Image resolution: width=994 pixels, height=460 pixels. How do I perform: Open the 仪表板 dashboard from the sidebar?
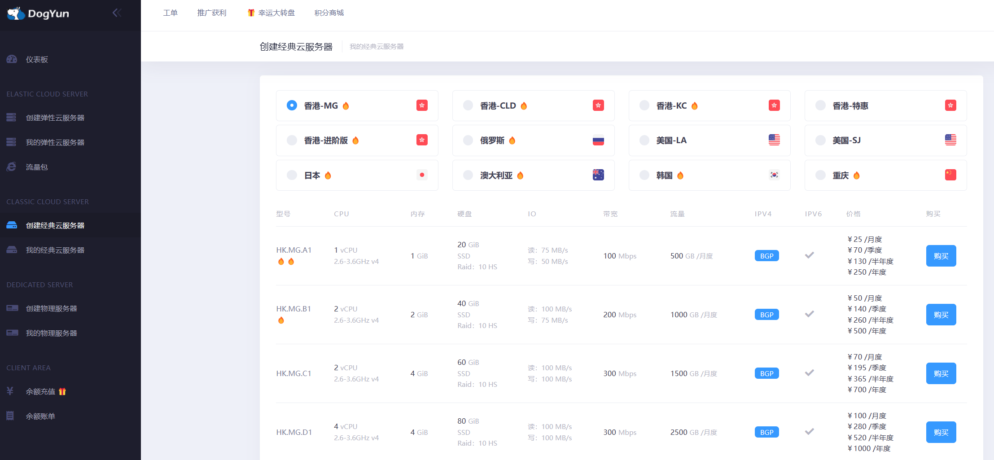click(x=37, y=59)
